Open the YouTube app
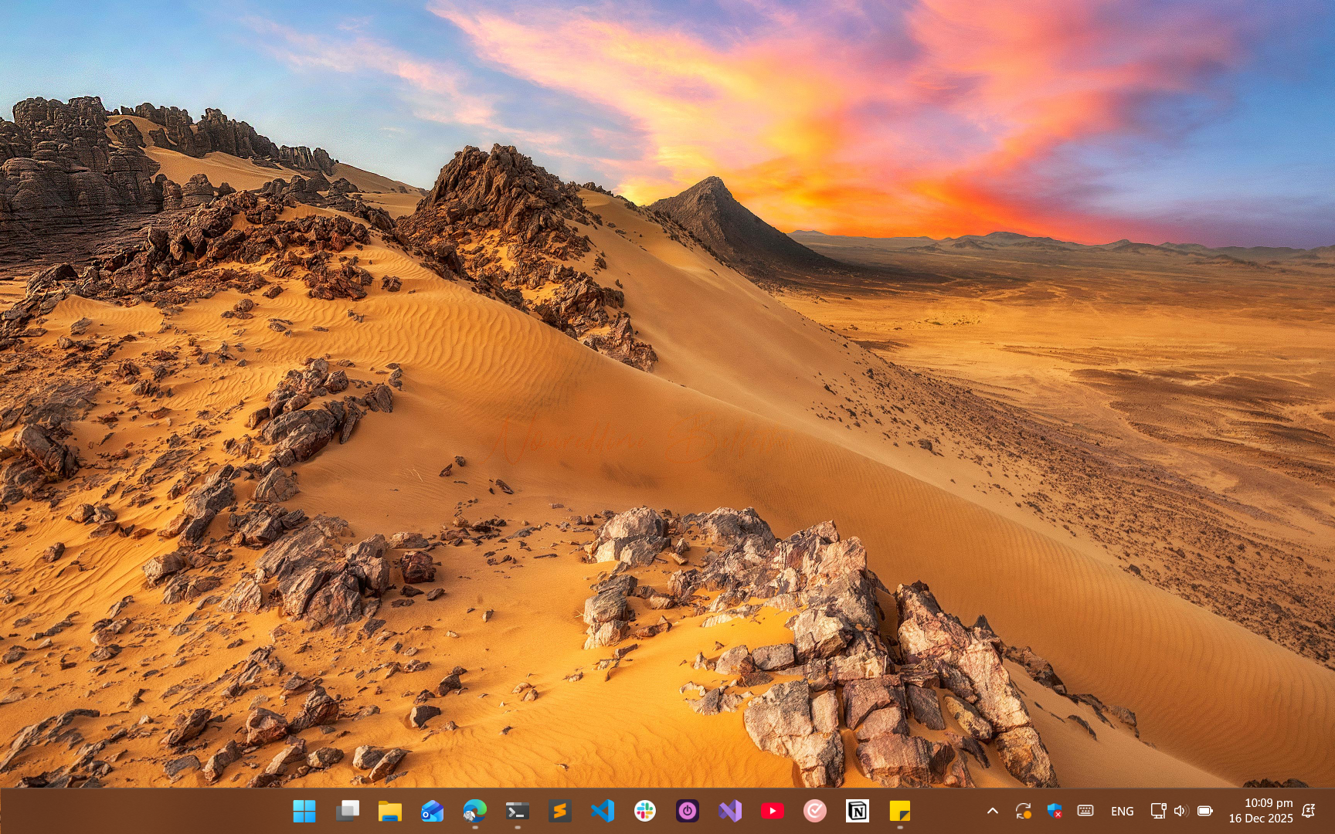The height and width of the screenshot is (834, 1335). pyautogui.click(x=773, y=811)
